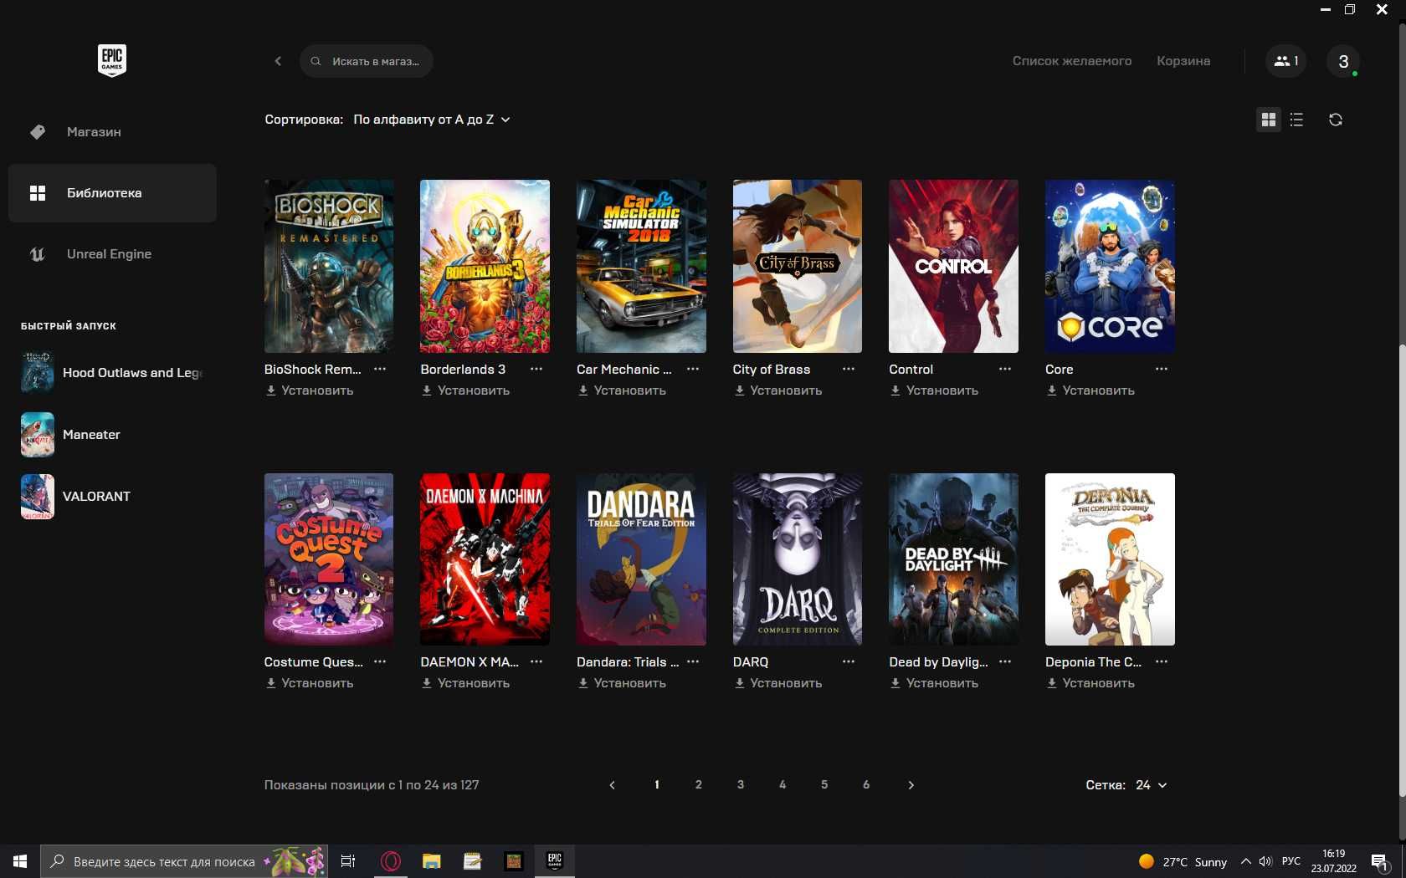Switch to list view icon

[1296, 120]
